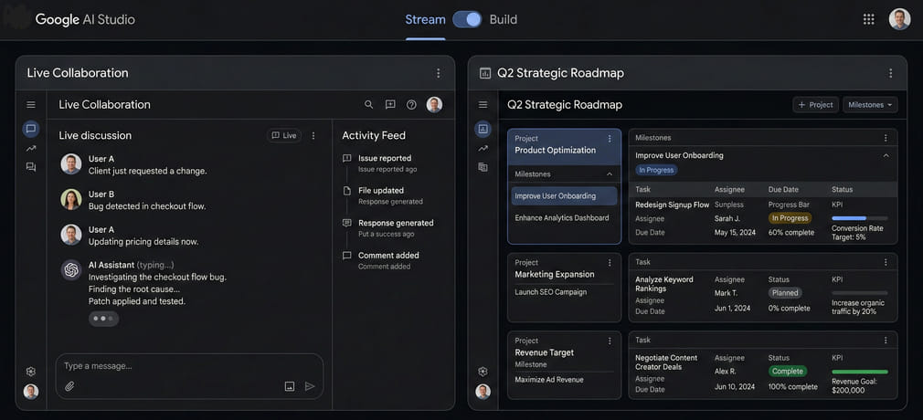Screen dimensions: 923x420
Task: Switch to the Stream tab
Action: (x=425, y=19)
